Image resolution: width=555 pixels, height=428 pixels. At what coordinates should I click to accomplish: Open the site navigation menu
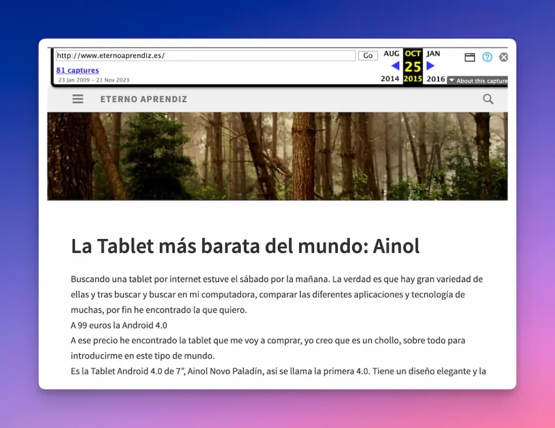point(78,99)
